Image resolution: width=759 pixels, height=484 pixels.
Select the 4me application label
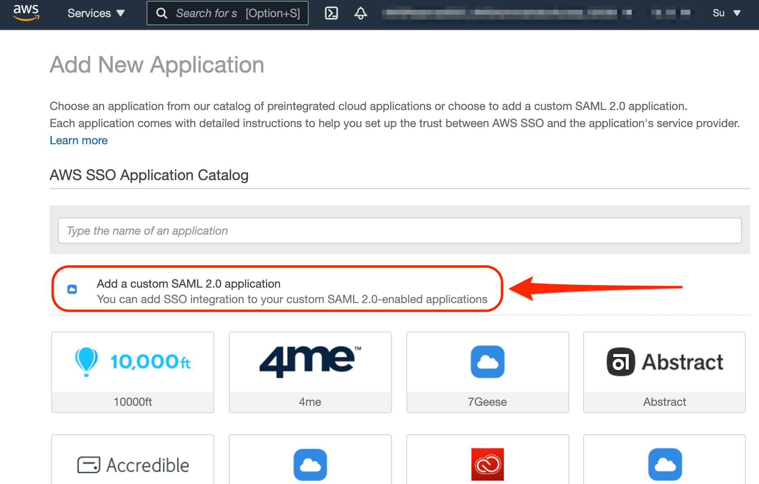(x=310, y=402)
